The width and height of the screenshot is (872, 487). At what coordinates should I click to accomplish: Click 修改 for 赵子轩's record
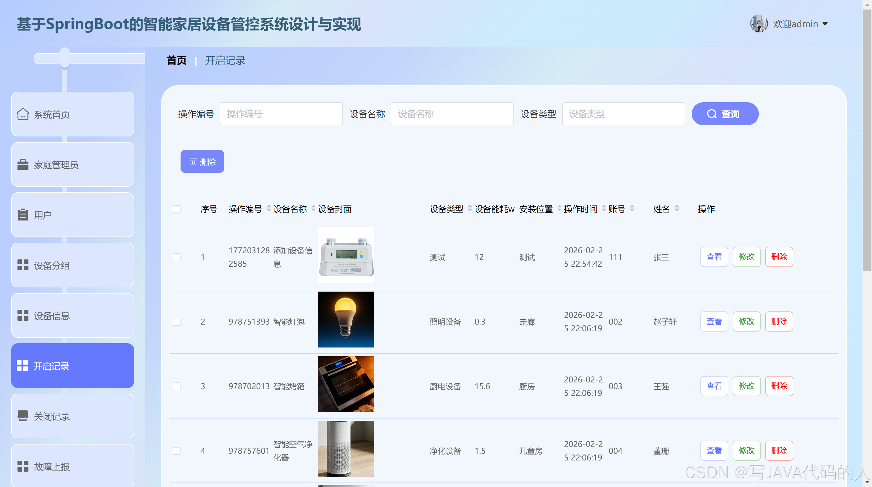pos(747,321)
